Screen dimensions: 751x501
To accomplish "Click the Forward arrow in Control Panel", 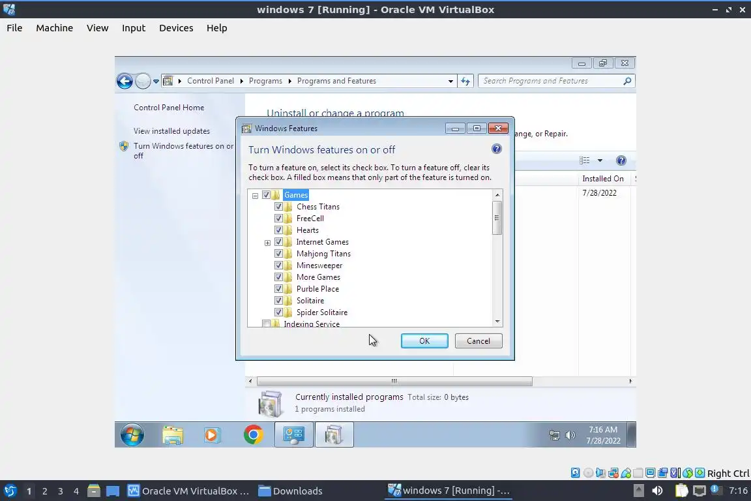I will click(x=143, y=81).
